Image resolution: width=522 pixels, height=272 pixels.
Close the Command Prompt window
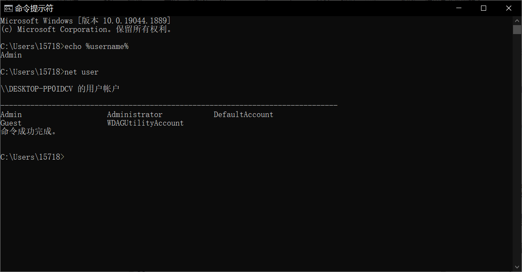coord(508,8)
